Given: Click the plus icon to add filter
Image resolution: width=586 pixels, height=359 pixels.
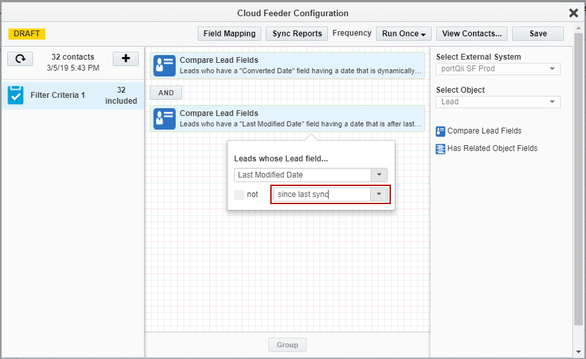Looking at the screenshot, I should (126, 59).
